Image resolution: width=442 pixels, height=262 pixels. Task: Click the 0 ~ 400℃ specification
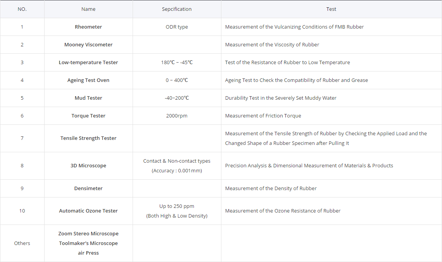[177, 80]
